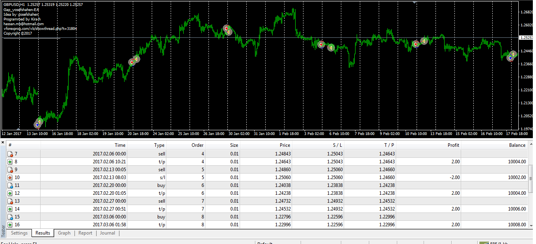Image resolution: width=536 pixels, height=244 pixels.
Task: Click the sell order icon on row 7
Action: tap(10, 154)
